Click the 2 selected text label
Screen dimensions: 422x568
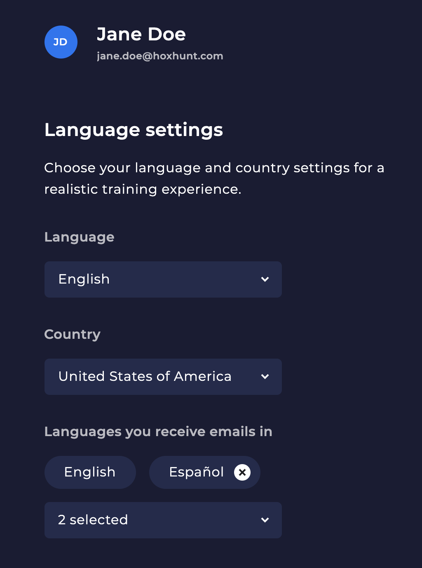93,520
